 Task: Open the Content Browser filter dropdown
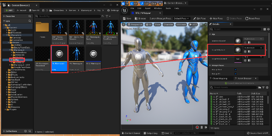(x=108, y=16)
